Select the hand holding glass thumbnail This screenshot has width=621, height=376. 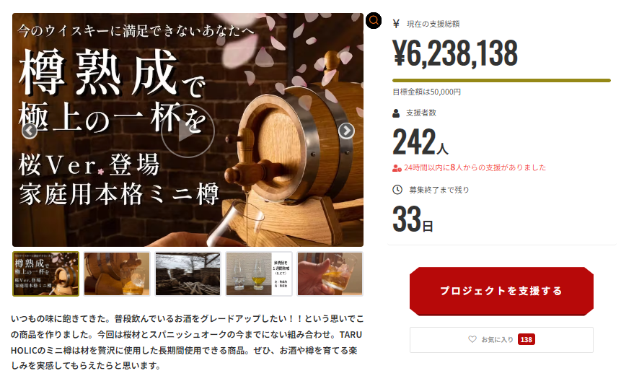(330, 274)
